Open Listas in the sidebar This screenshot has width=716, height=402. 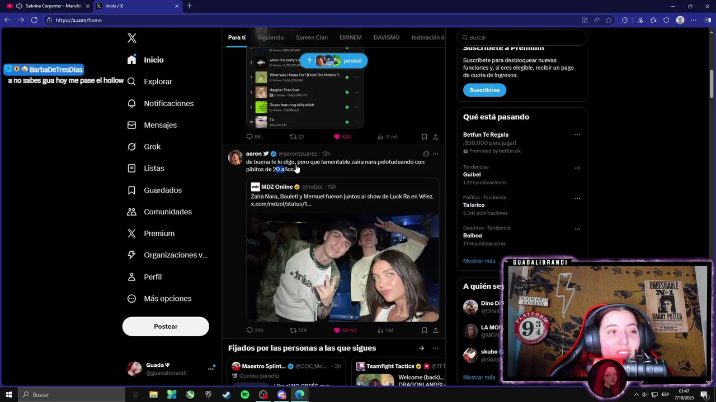(145, 168)
